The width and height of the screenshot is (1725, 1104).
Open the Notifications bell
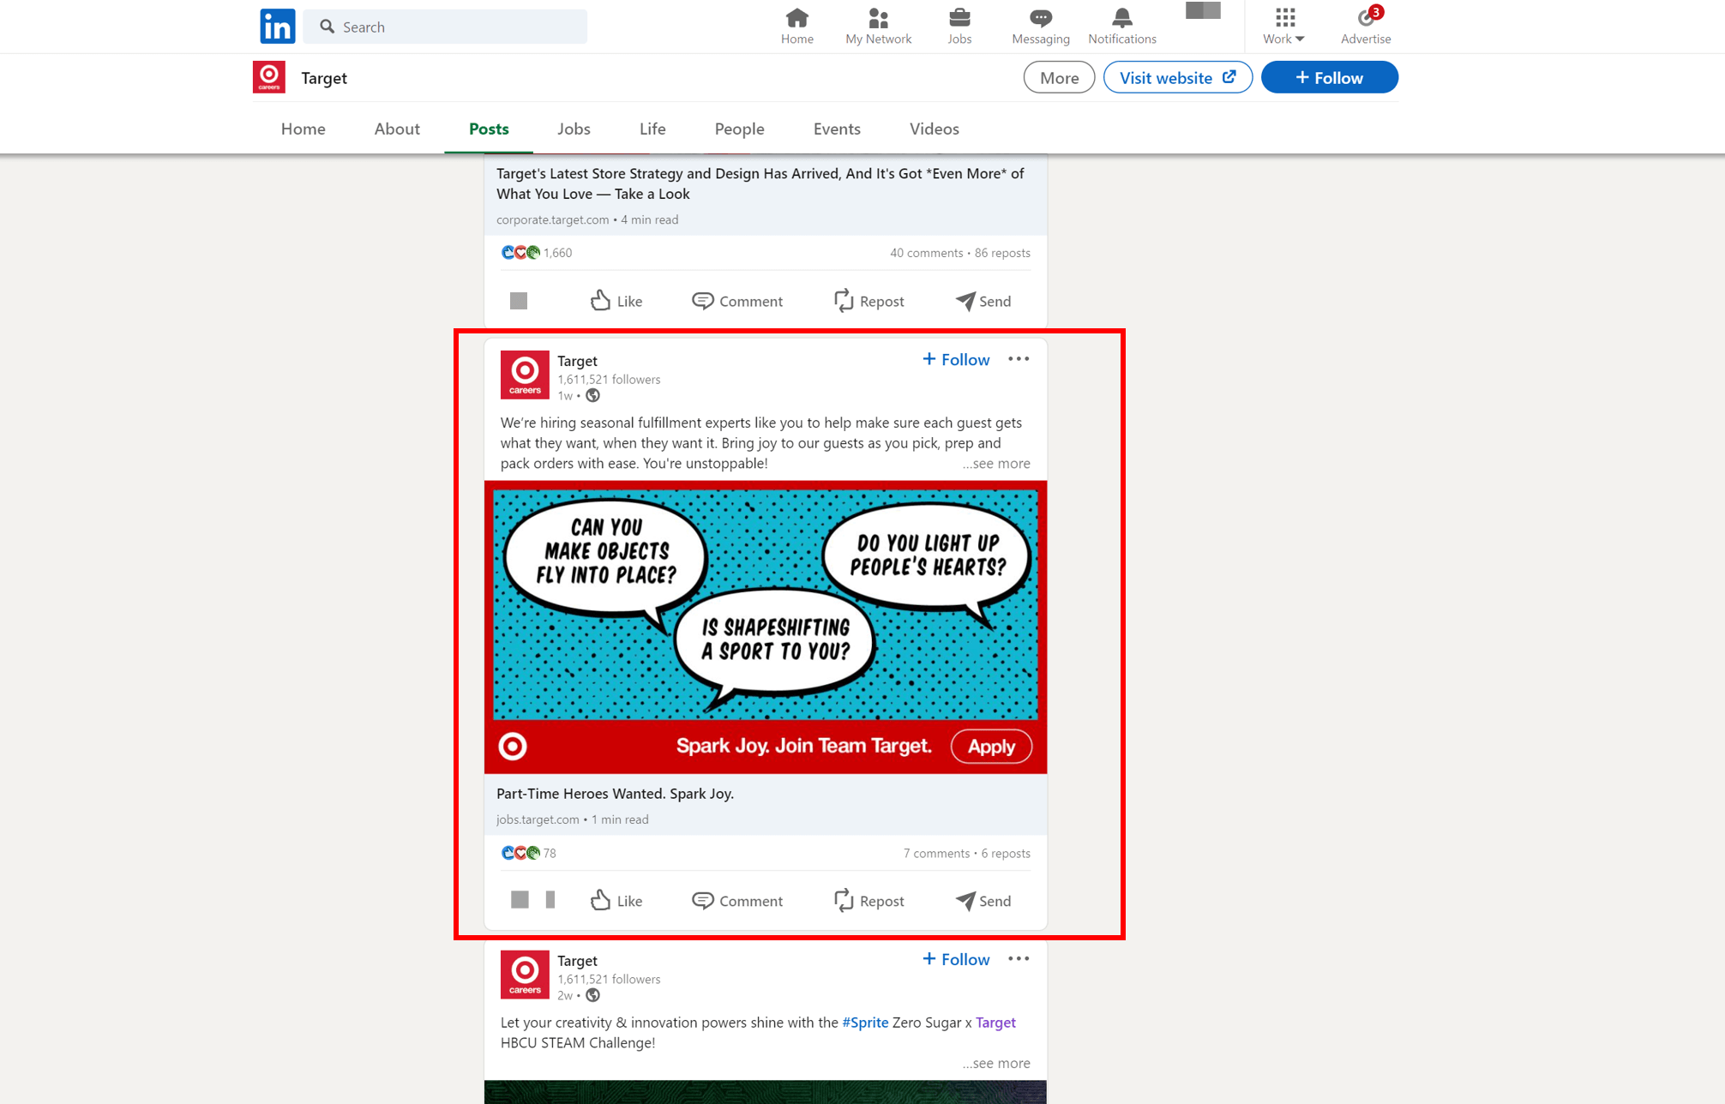[1121, 26]
